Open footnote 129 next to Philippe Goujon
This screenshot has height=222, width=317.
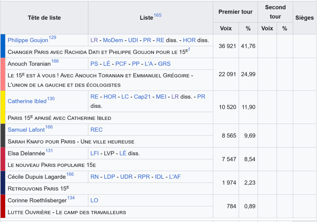tap(52, 38)
